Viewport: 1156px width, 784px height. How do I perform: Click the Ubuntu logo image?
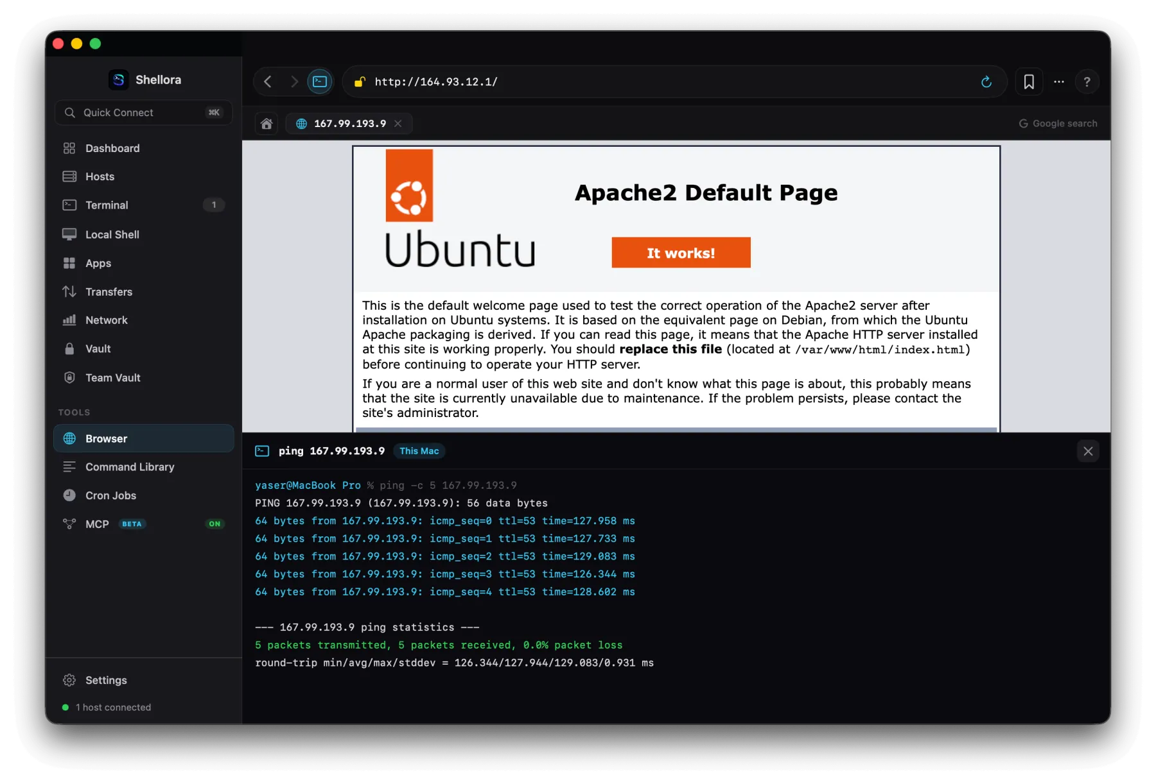coord(460,209)
